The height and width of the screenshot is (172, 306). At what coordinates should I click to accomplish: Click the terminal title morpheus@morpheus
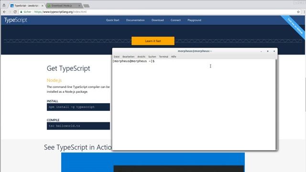pos(195,51)
